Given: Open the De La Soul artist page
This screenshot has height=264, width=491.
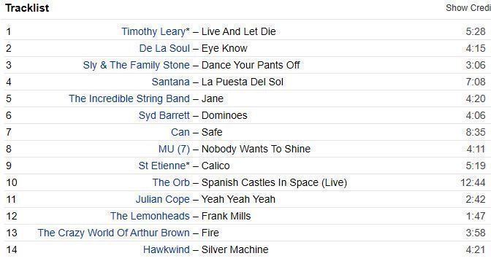Looking at the screenshot, I should click(x=164, y=48).
